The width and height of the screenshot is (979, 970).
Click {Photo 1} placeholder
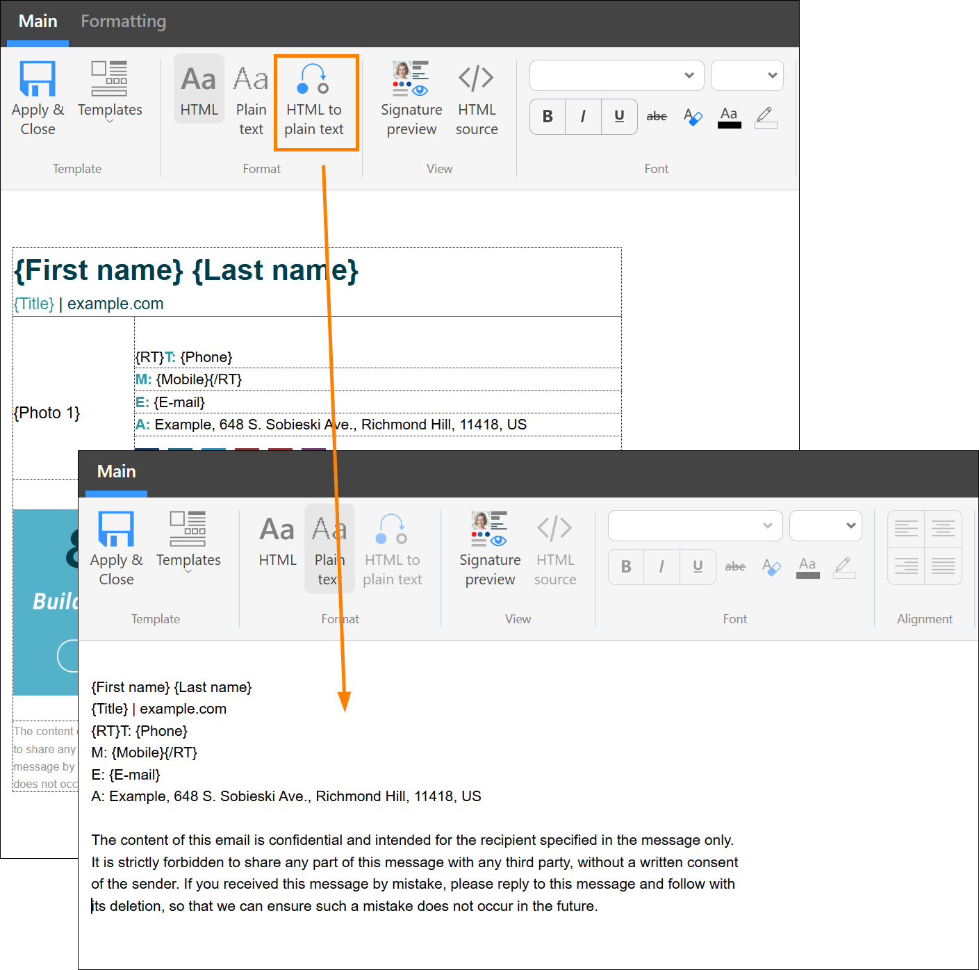point(47,413)
